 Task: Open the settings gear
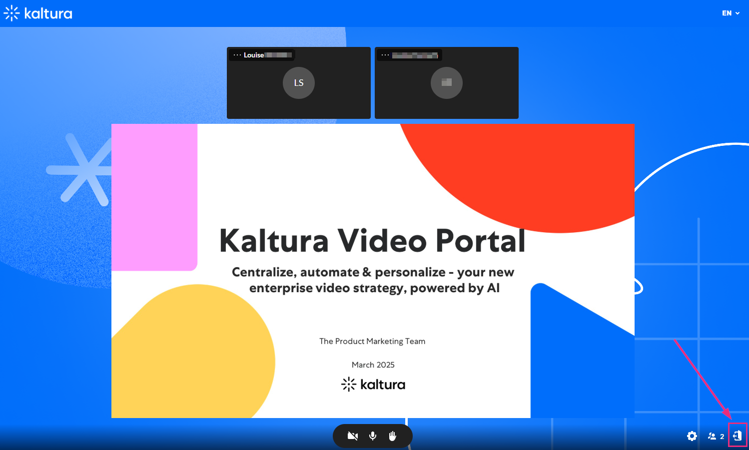[692, 436]
